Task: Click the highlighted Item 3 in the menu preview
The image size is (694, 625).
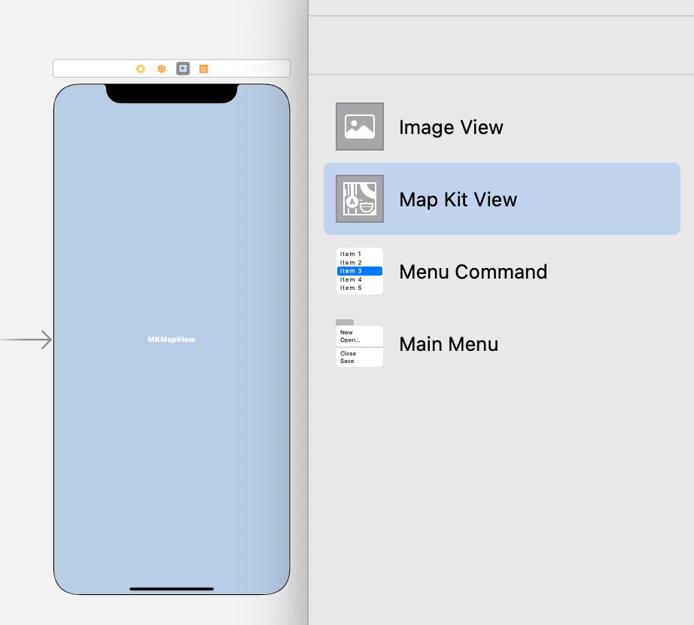Action: (359, 270)
